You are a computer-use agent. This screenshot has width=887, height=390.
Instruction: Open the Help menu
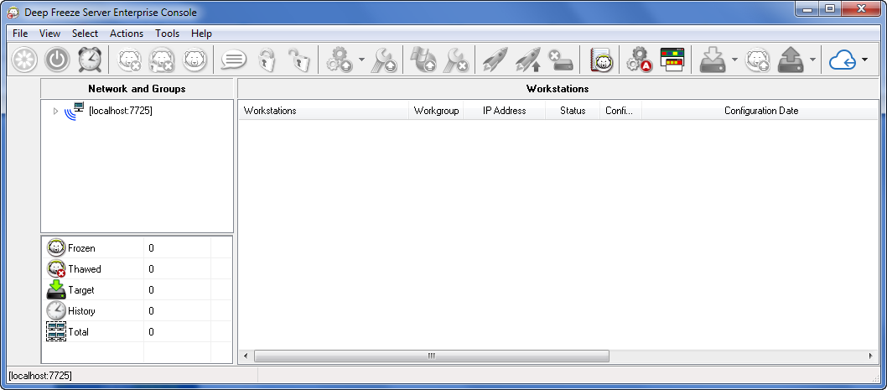click(201, 34)
